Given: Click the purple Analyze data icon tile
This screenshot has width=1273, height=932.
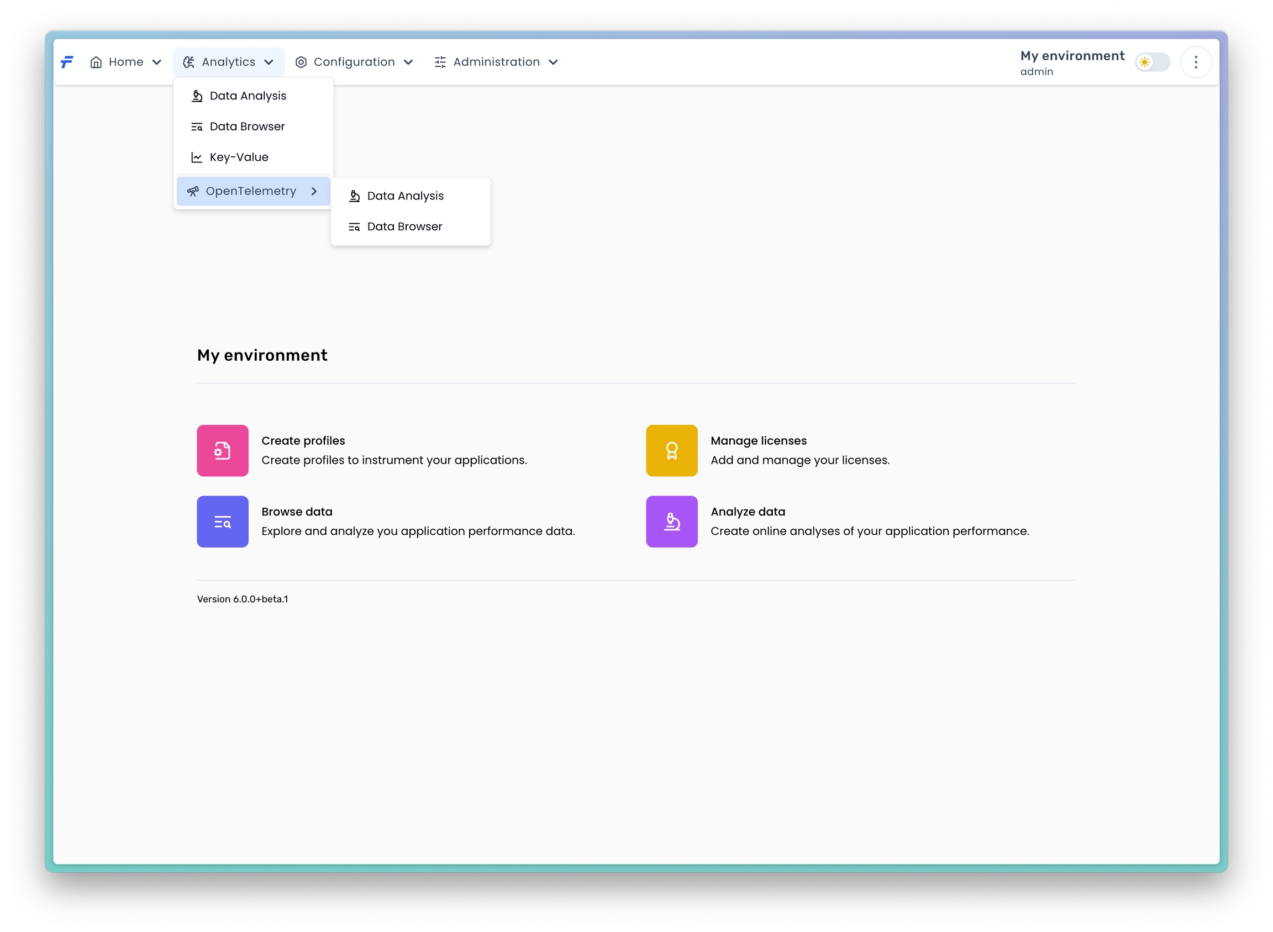Looking at the screenshot, I should coord(671,522).
